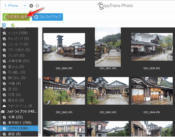The height and width of the screenshot is (137, 175).
Task: Open the iPhone device dropdown
Action: coord(15,6)
